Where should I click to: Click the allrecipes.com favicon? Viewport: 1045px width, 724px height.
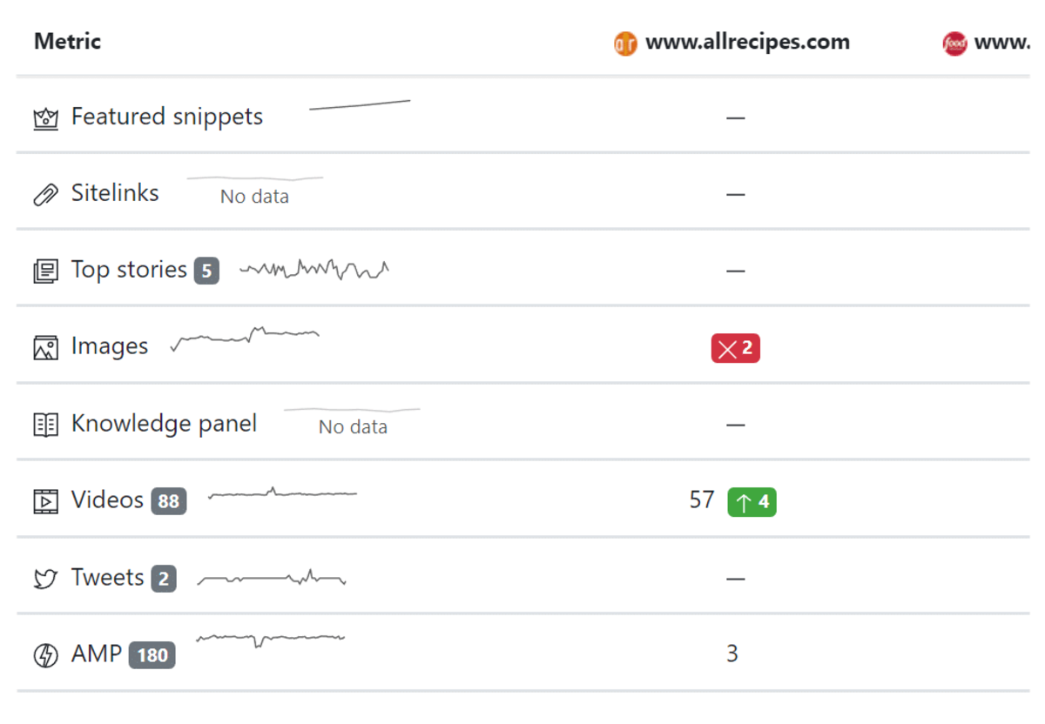(625, 43)
